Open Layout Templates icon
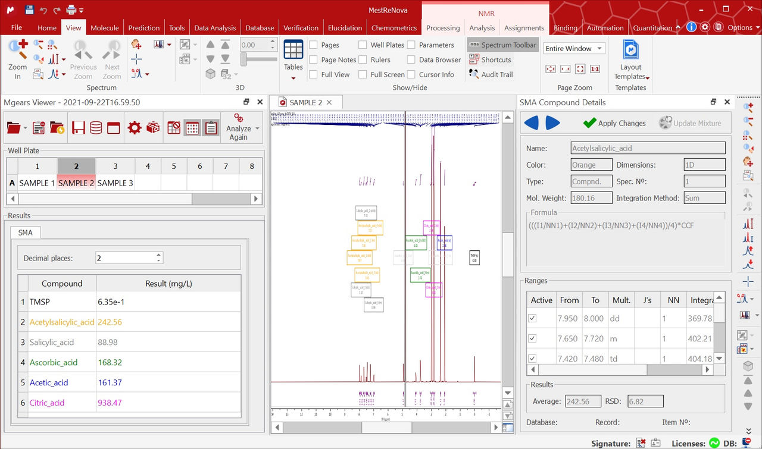 point(630,59)
